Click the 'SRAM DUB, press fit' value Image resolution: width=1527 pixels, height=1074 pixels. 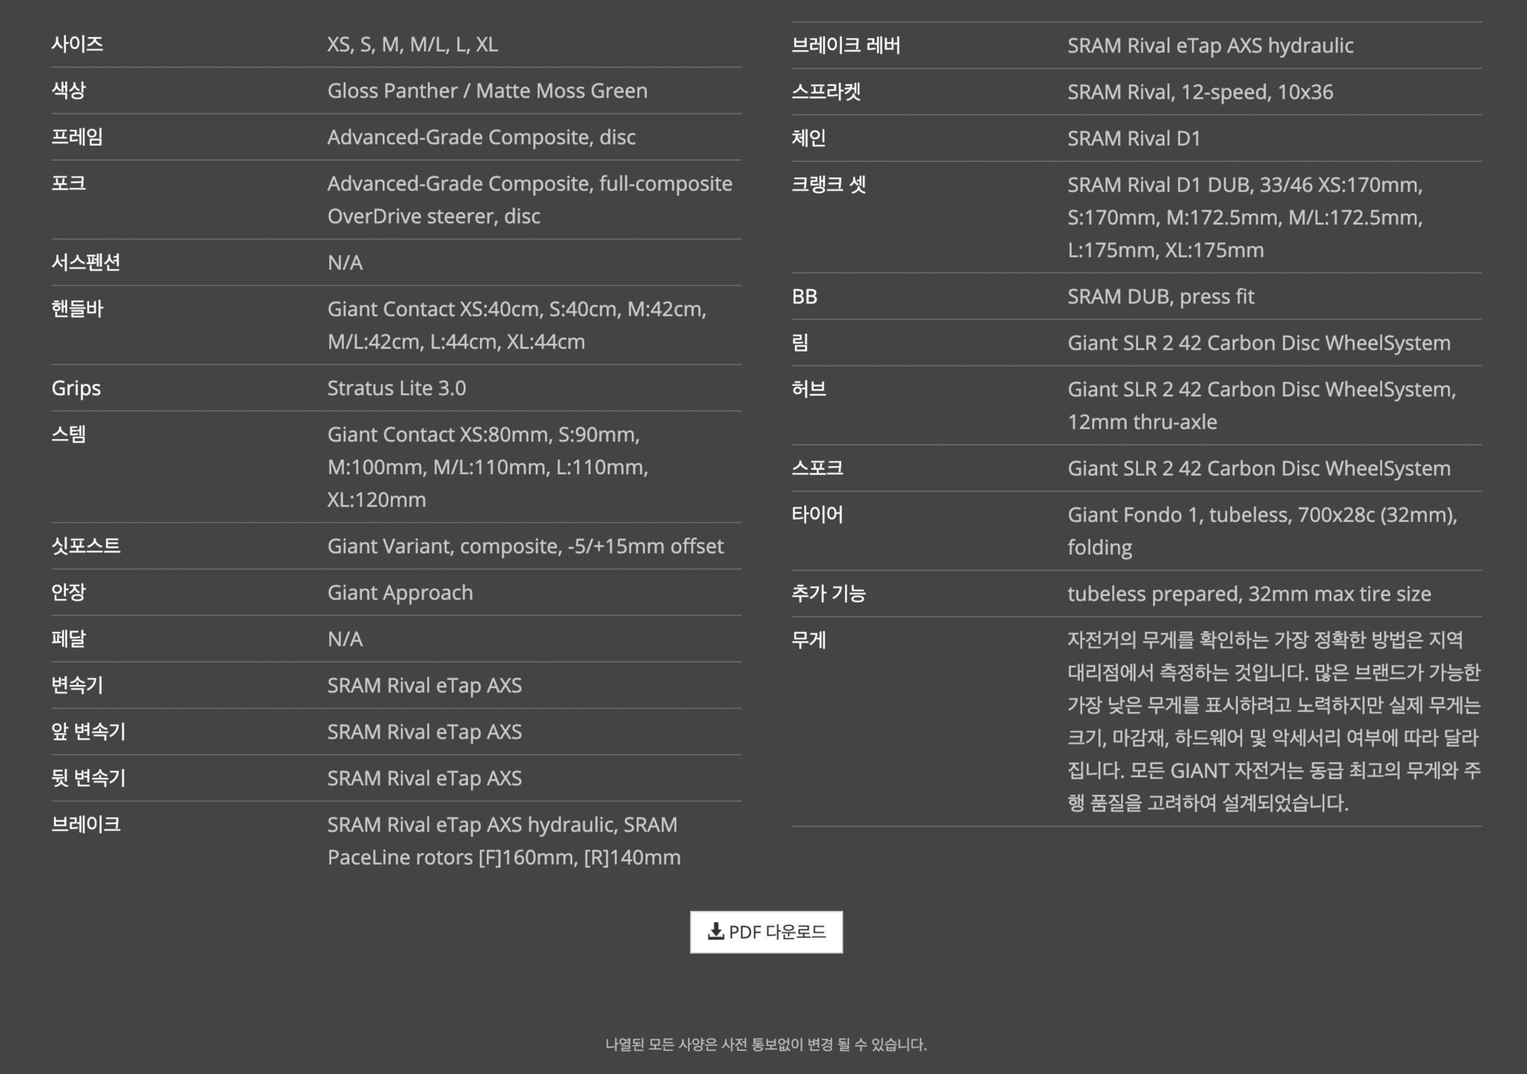1161,297
